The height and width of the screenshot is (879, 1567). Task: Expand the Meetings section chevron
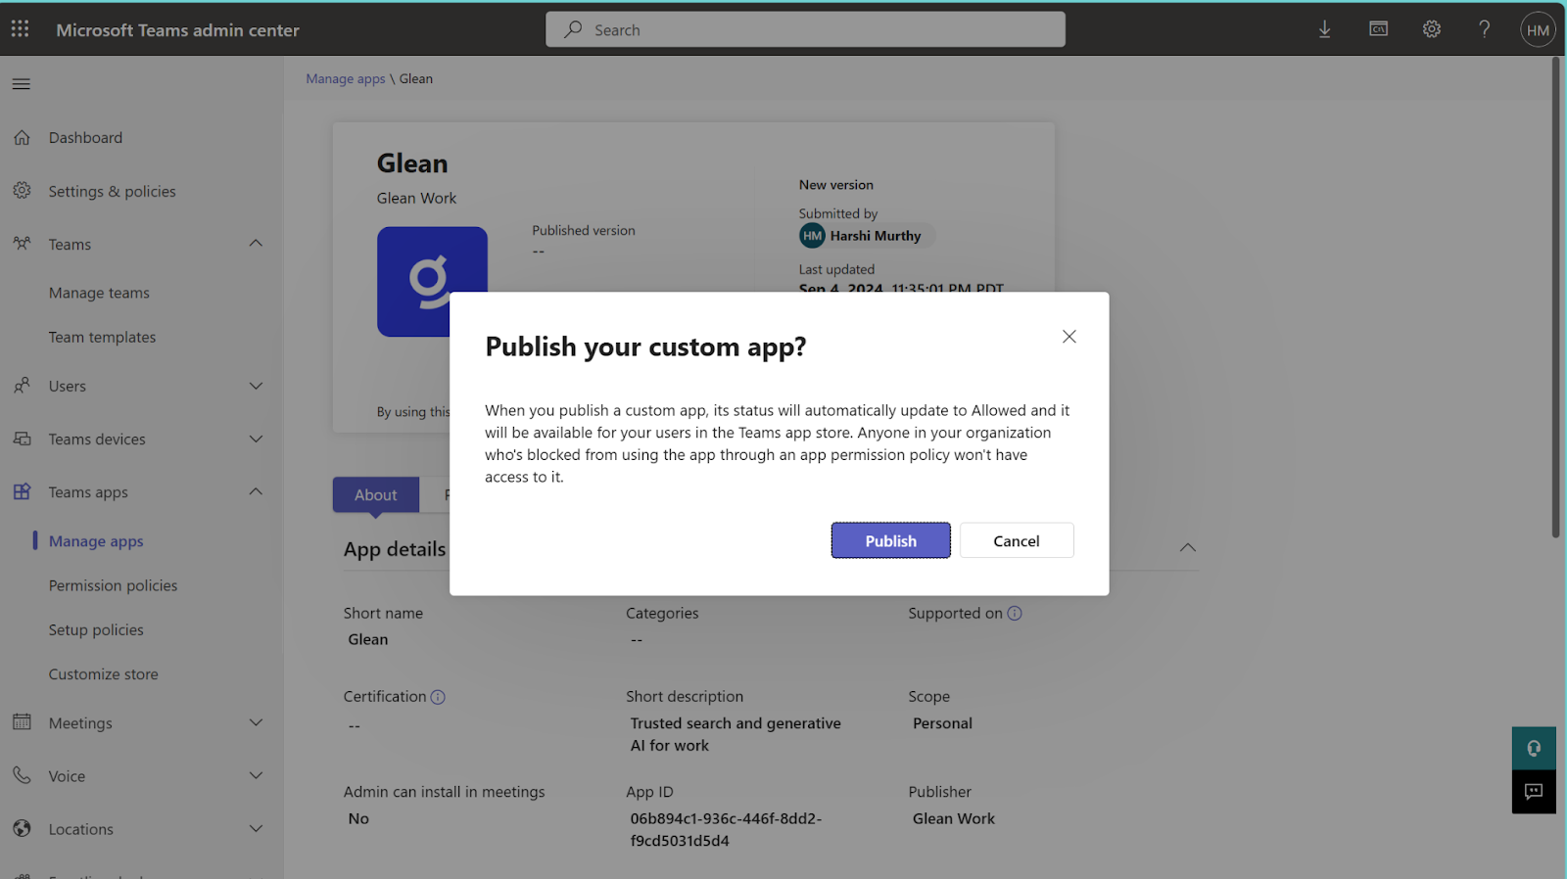click(256, 722)
